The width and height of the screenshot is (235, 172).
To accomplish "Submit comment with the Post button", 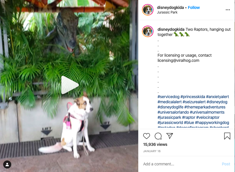I will 226,164.
